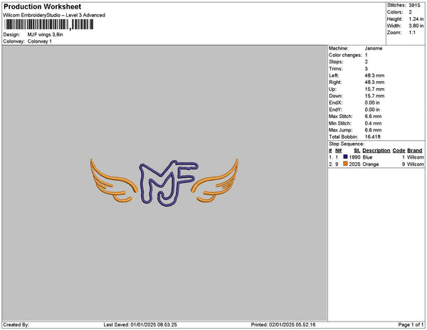427x330 pixels.
Task: Click the 'Max Jump:' label
Action: (340, 130)
